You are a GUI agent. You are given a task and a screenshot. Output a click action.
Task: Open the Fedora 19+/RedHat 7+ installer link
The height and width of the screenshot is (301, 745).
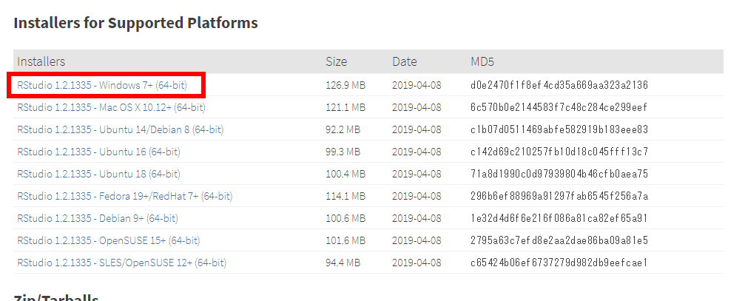tap(125, 196)
